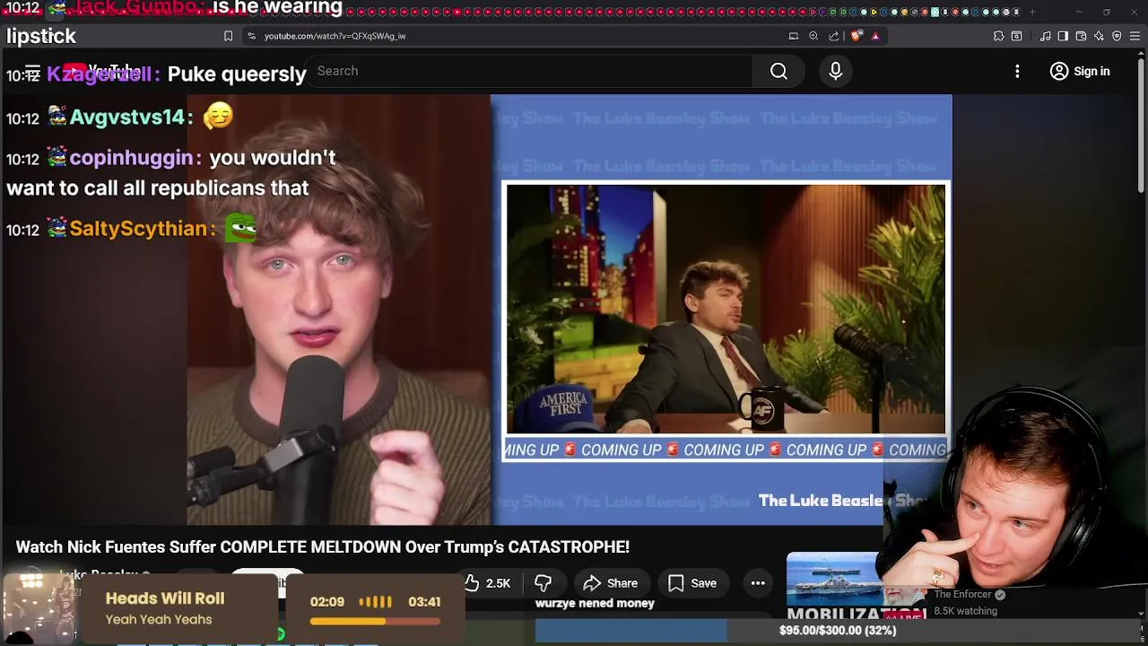
Task: Open the Brave Rewards triangle icon
Action: [875, 36]
